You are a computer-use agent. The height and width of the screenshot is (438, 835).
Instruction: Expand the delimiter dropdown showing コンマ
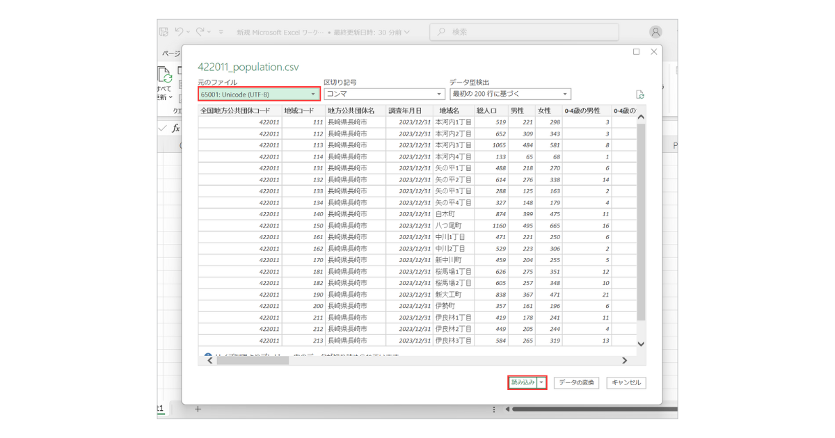pyautogui.click(x=384, y=94)
